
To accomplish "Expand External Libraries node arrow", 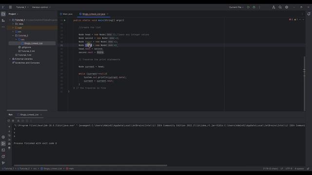I will tap(10, 59).
